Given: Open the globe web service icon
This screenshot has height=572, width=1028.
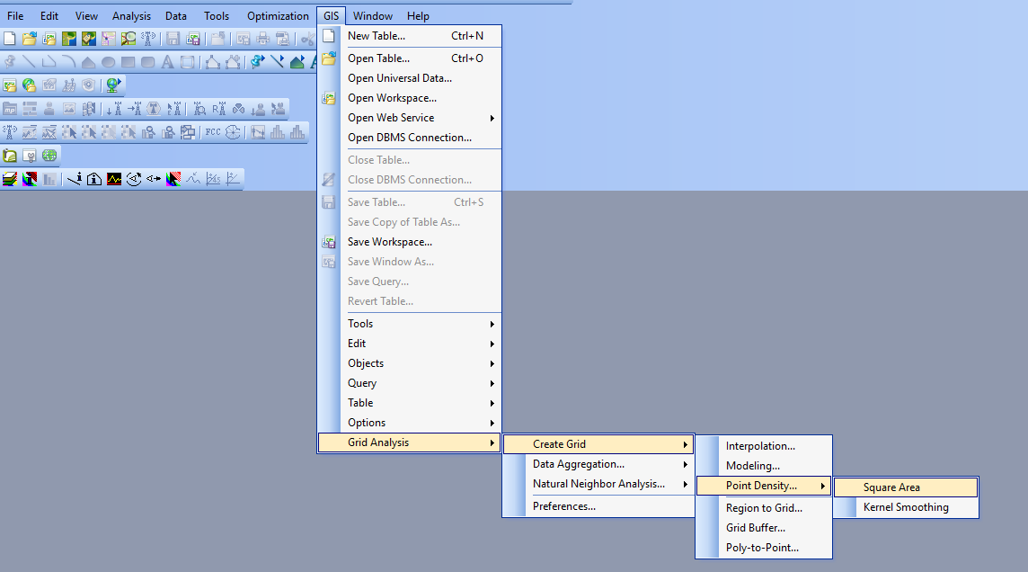Looking at the screenshot, I should point(111,85).
